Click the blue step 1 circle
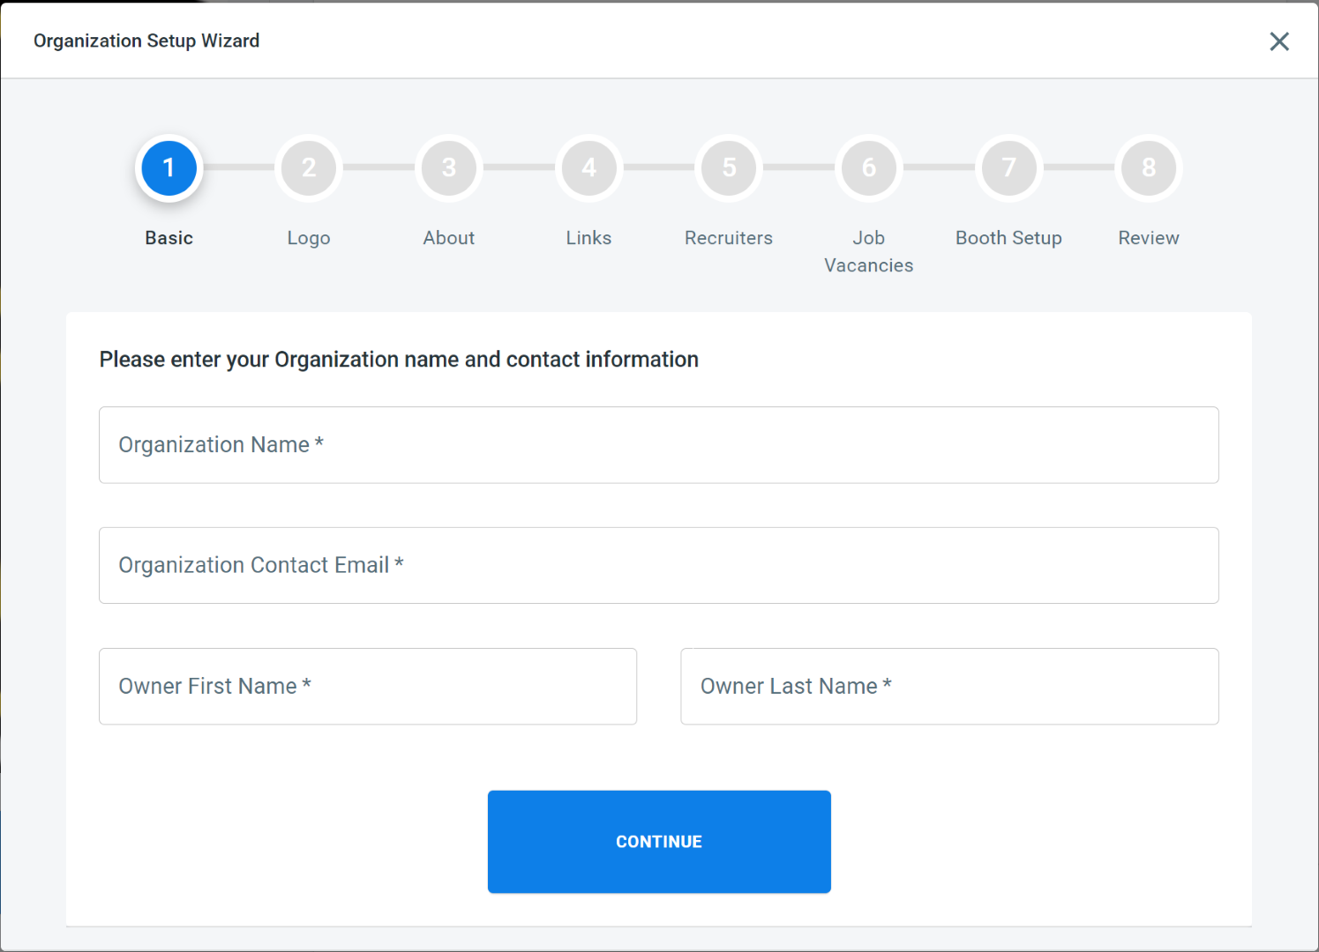This screenshot has width=1319, height=952. 169,167
